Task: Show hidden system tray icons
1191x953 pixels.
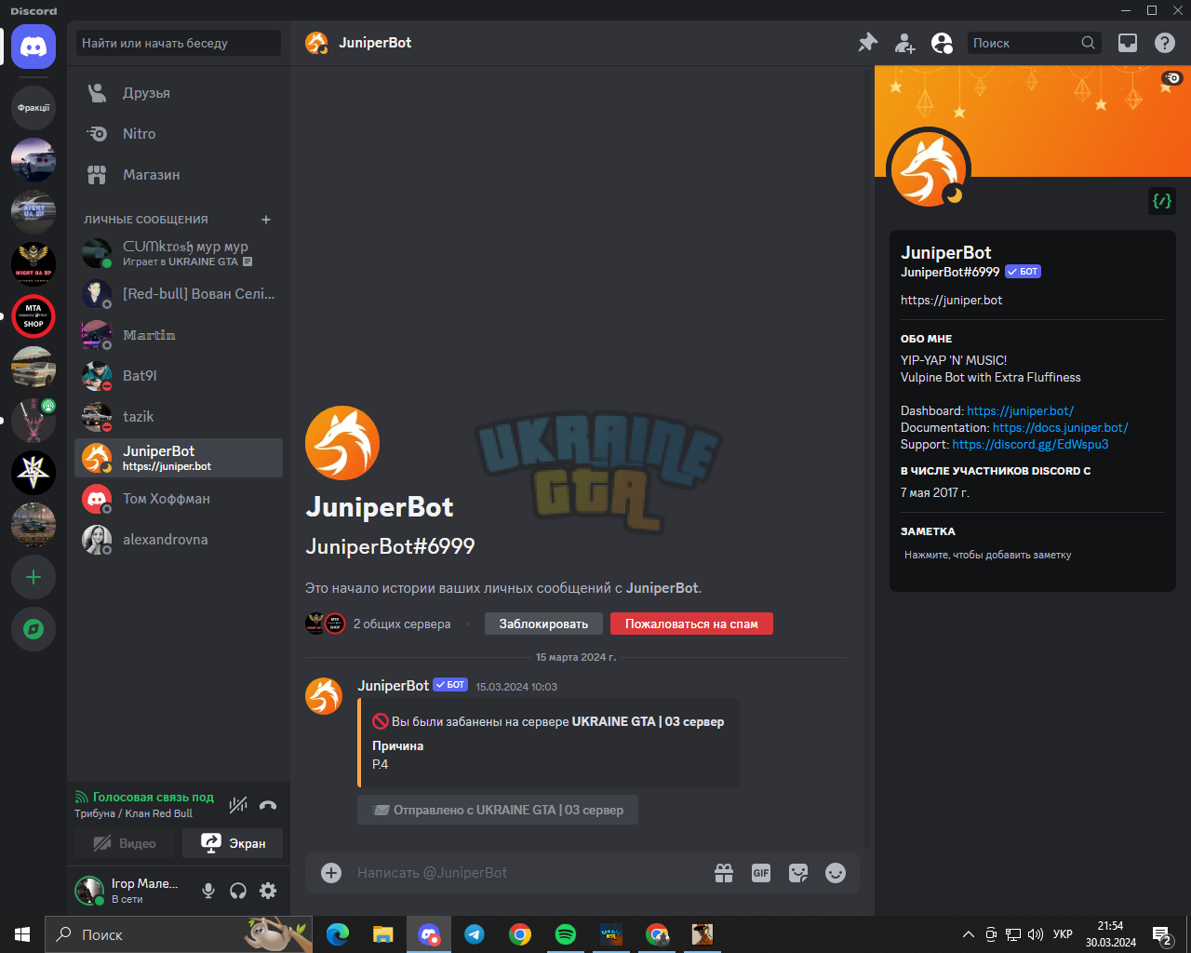Action: [x=969, y=934]
